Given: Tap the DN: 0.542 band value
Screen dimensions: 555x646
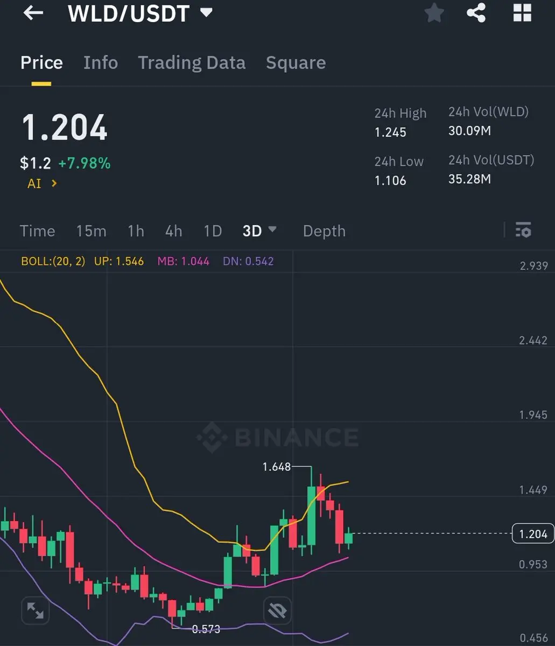Looking at the screenshot, I should point(248,262).
